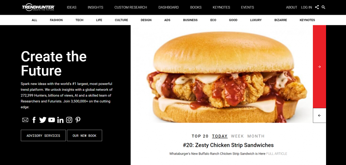Click the Pinterest icon
346x165 pixels.
78,120
